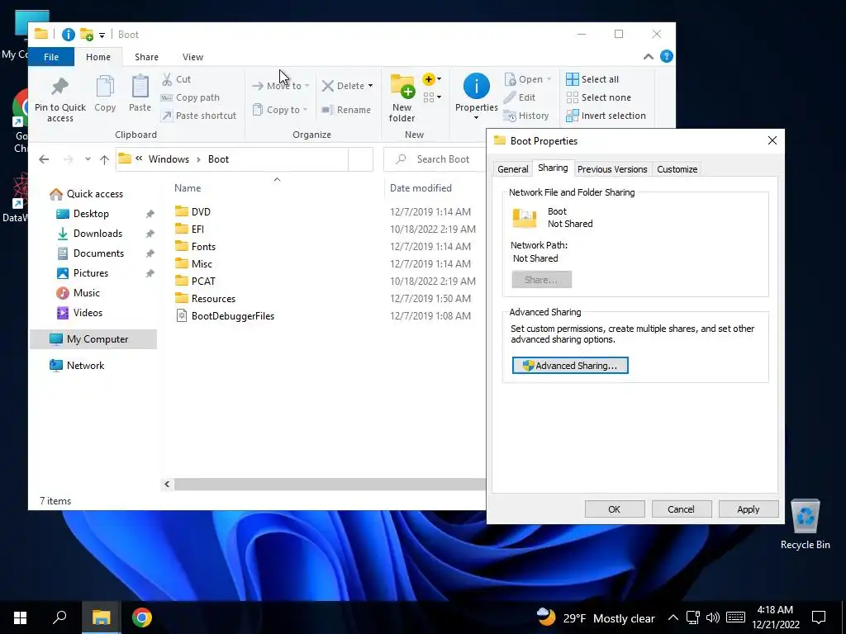Go up one folder level arrow
The image size is (846, 634).
(104, 159)
